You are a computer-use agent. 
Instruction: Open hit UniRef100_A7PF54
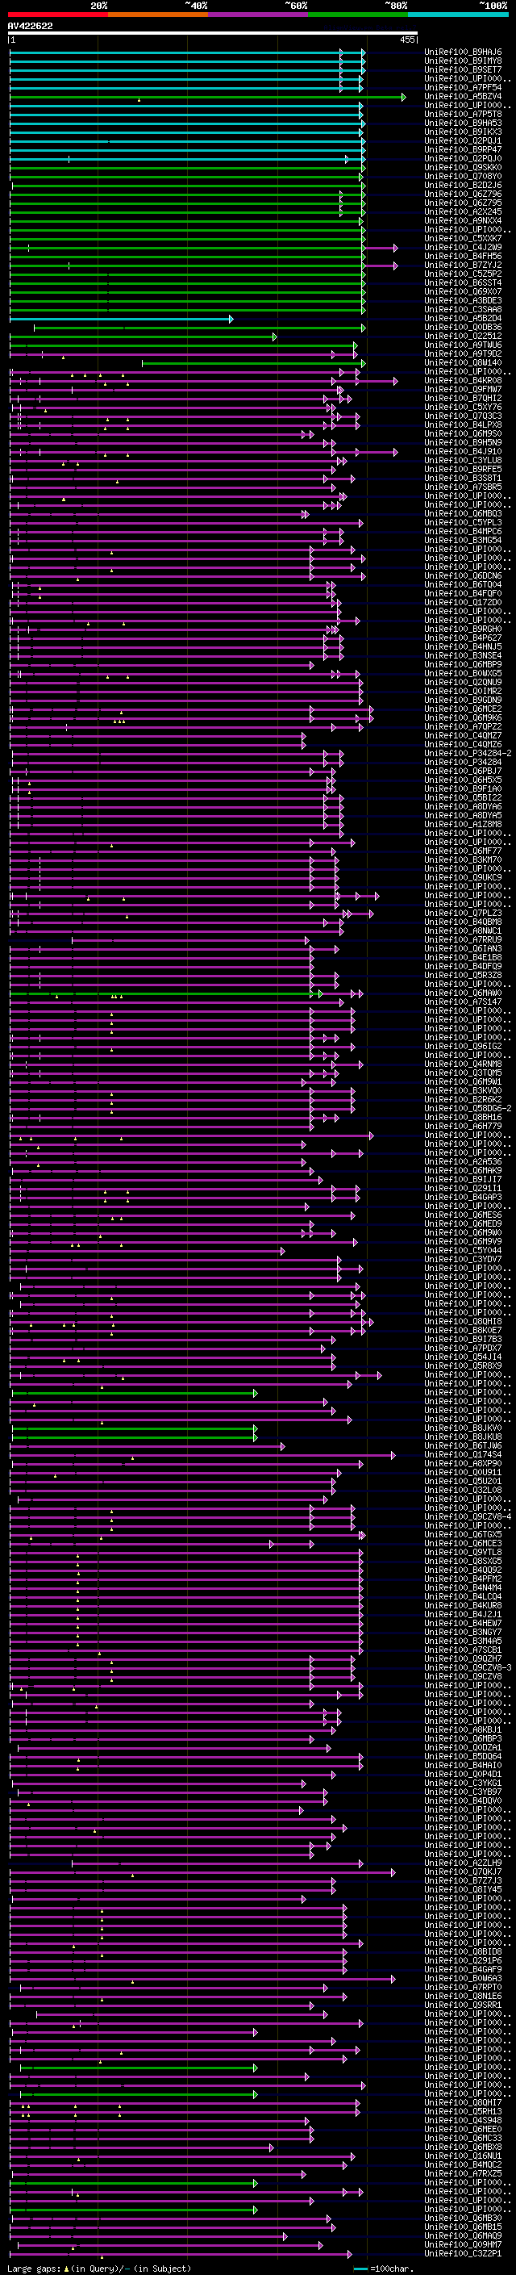point(462,87)
